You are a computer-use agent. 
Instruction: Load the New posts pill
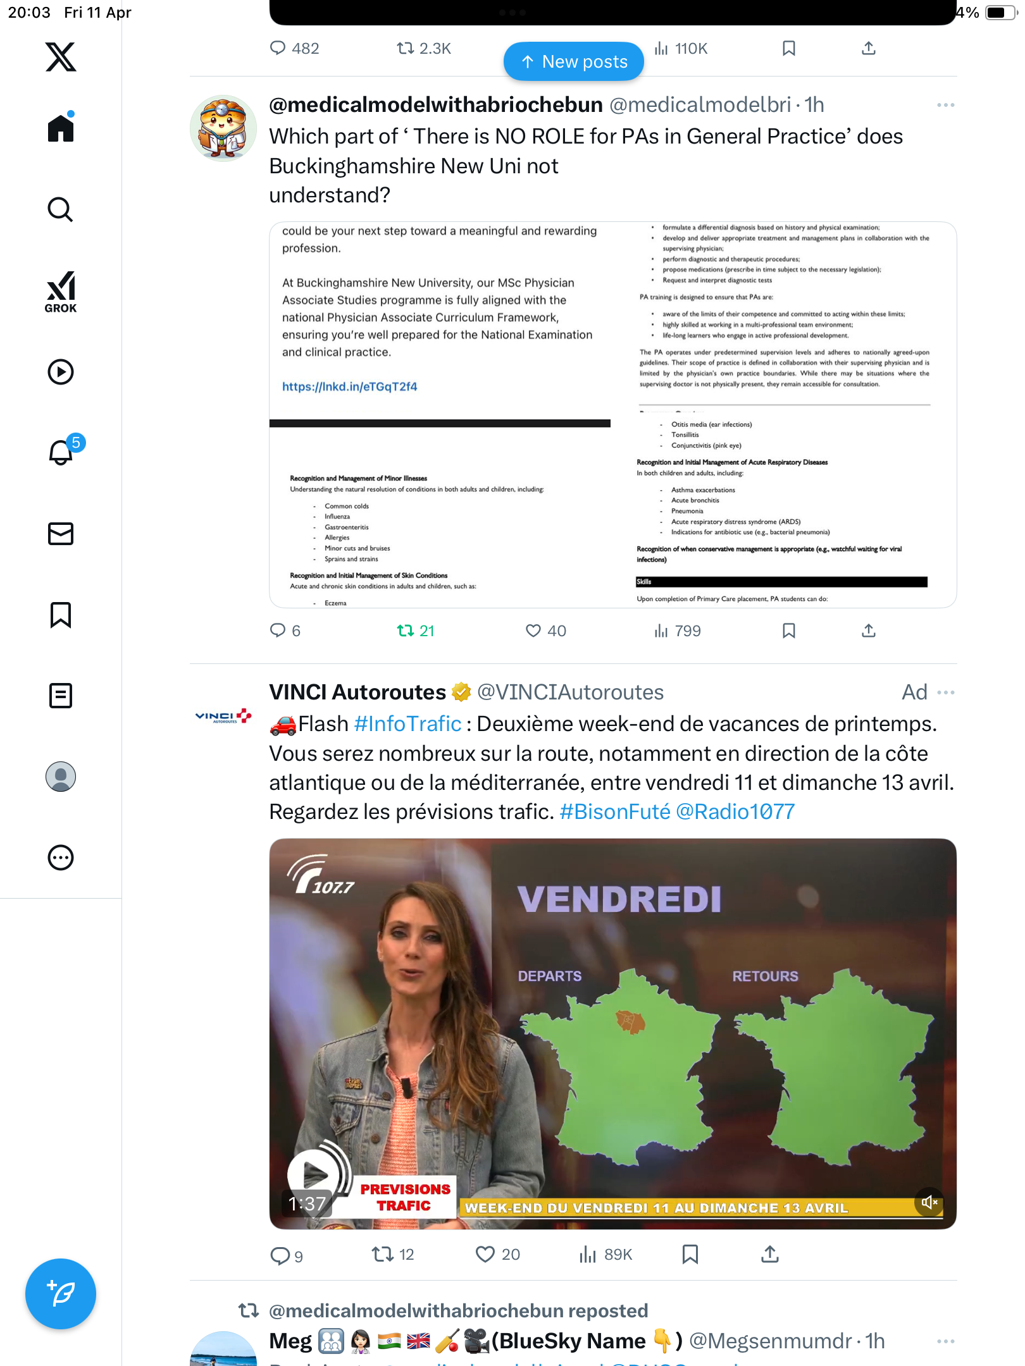574,61
